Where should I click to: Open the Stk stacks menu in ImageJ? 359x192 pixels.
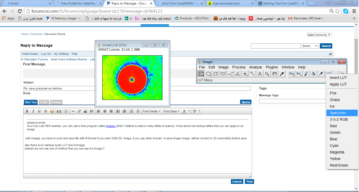point(299,74)
